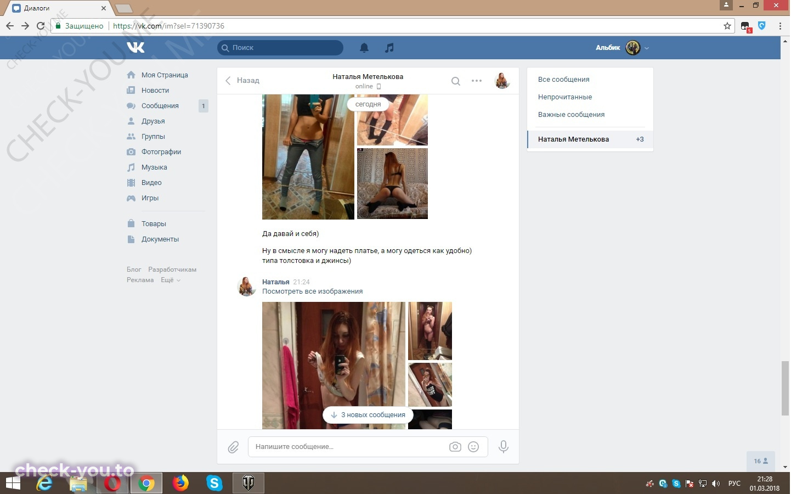Click the VK Поиск search field
Viewport: 791px width, 494px height.
[280, 48]
